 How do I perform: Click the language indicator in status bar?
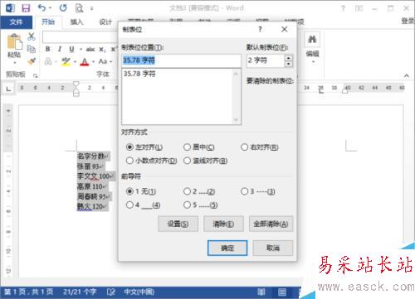tap(139, 292)
